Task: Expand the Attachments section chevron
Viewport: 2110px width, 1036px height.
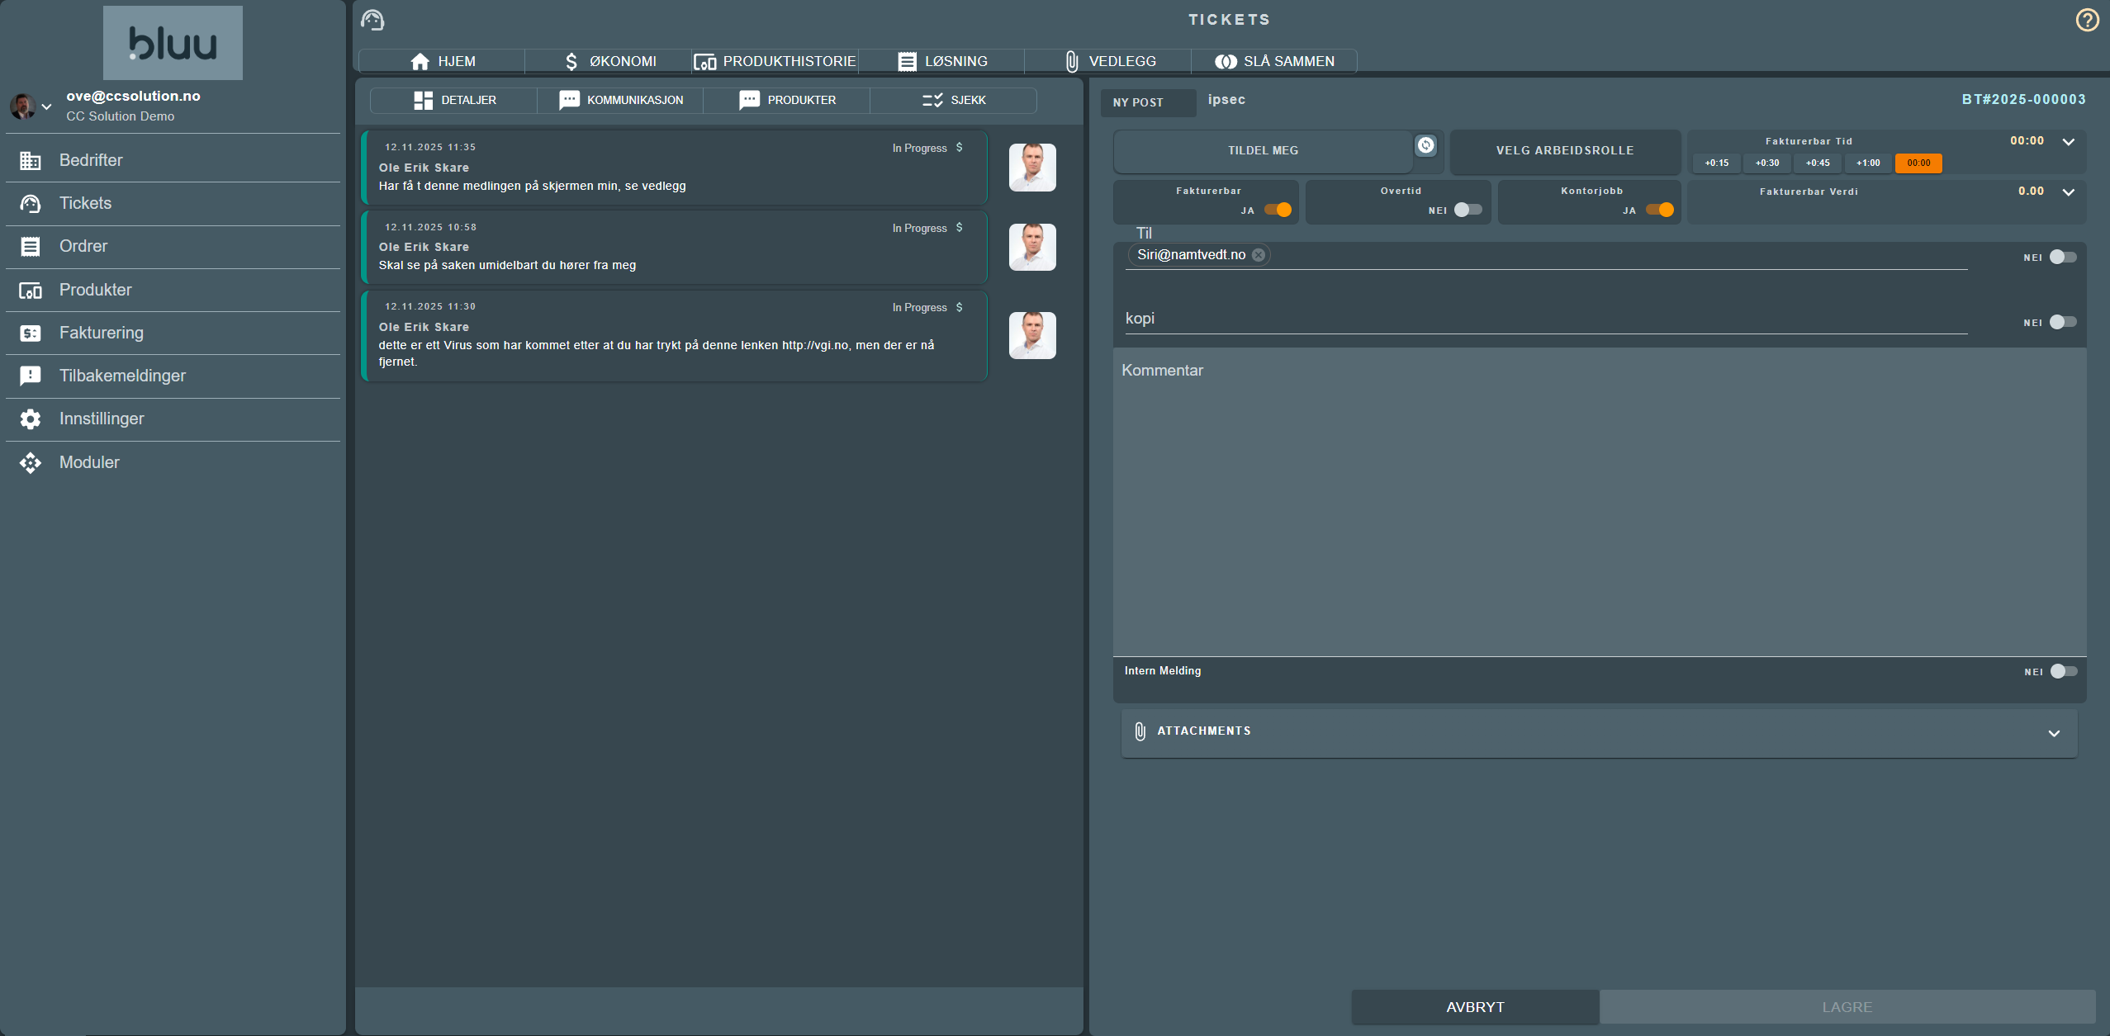Action: click(x=2054, y=733)
